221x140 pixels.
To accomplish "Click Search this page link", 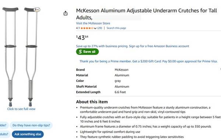I will 116,28.
